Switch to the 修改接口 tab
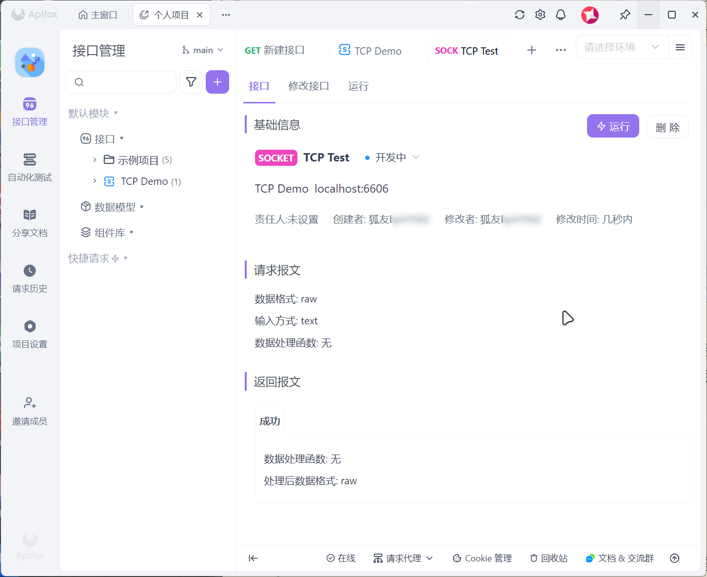This screenshot has width=707, height=577. (x=309, y=86)
